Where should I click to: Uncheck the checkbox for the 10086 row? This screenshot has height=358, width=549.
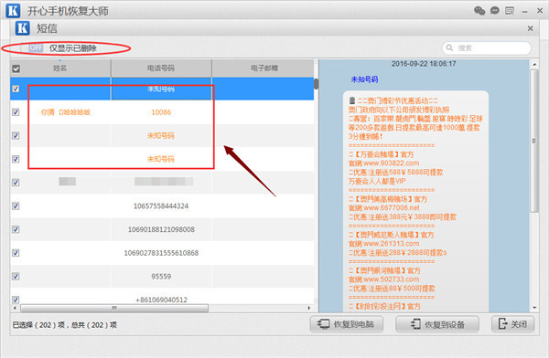click(x=16, y=112)
